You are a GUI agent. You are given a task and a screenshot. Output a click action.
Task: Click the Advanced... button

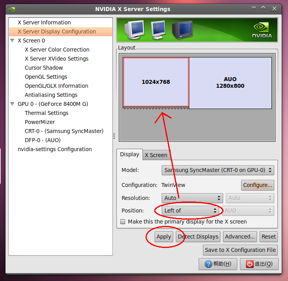coord(240,237)
